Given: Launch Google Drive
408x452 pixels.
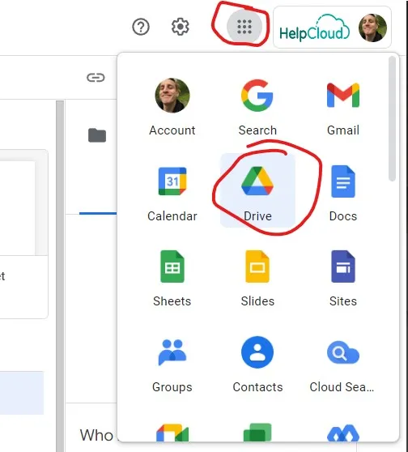Looking at the screenshot, I should (257, 191).
